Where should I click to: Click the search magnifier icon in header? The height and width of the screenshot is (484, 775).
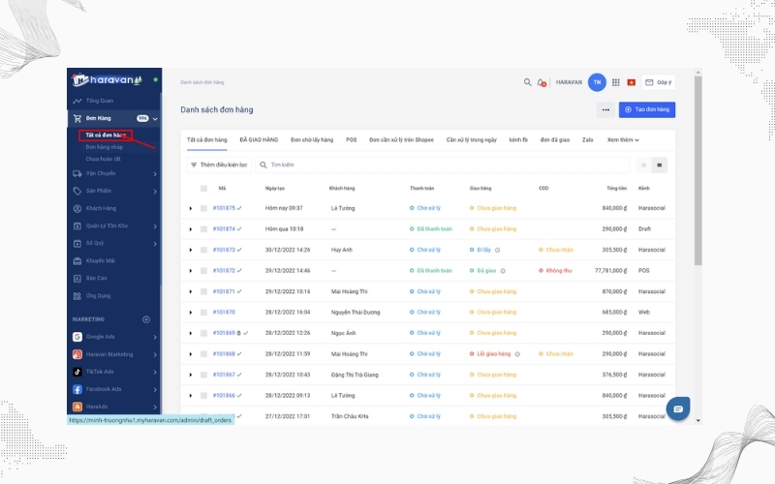(528, 83)
